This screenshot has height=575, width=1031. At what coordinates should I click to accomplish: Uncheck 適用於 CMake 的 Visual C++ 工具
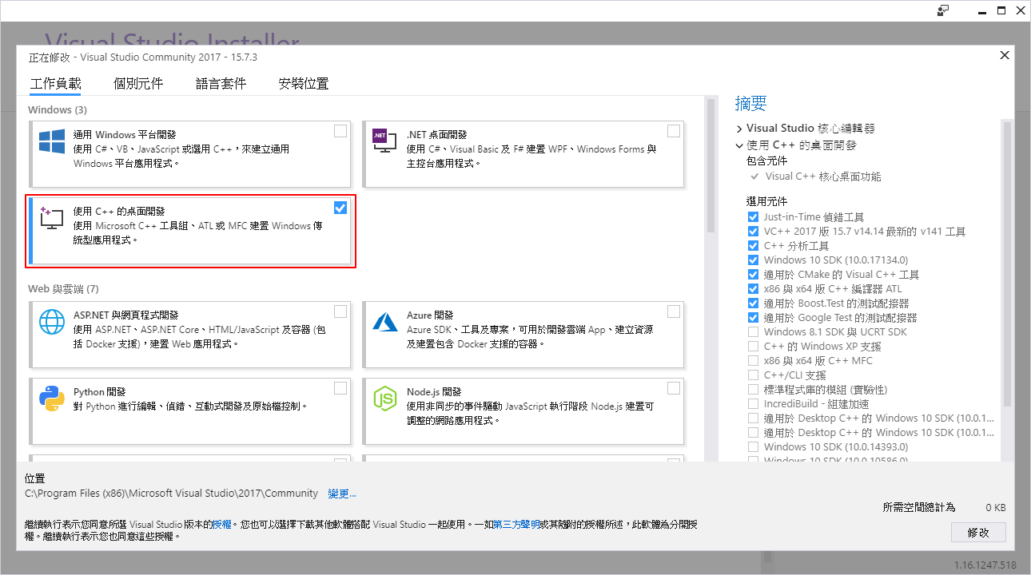click(753, 275)
